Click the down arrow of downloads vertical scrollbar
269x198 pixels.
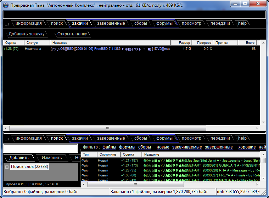(x=263, y=123)
